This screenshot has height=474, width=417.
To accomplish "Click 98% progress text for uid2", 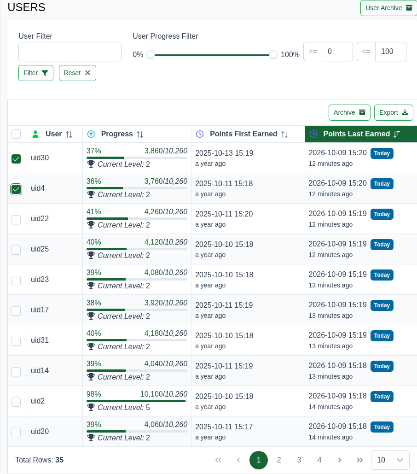I will pos(93,394).
